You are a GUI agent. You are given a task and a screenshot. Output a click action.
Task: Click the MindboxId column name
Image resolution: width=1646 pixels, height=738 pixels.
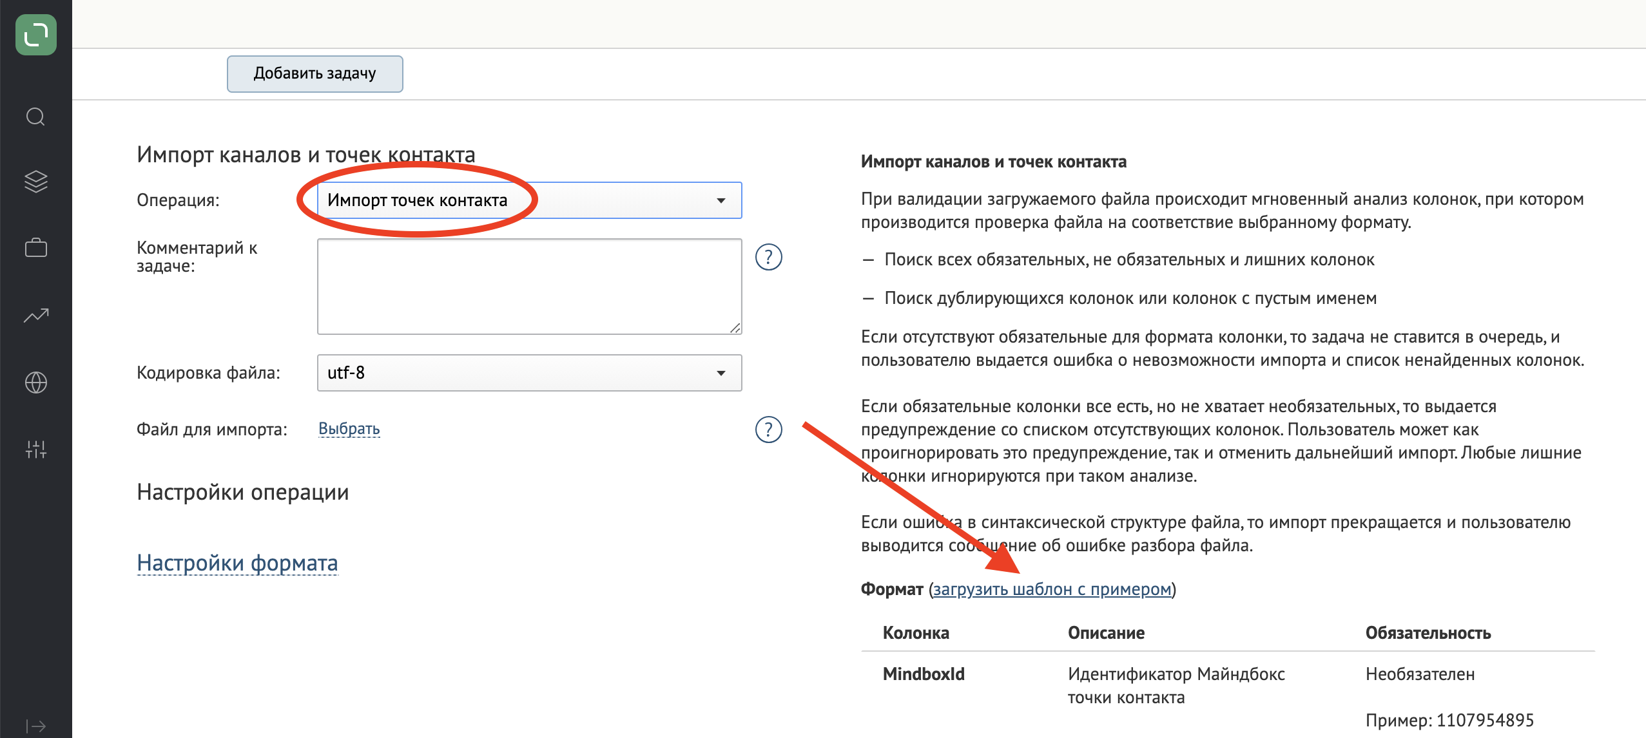click(924, 674)
